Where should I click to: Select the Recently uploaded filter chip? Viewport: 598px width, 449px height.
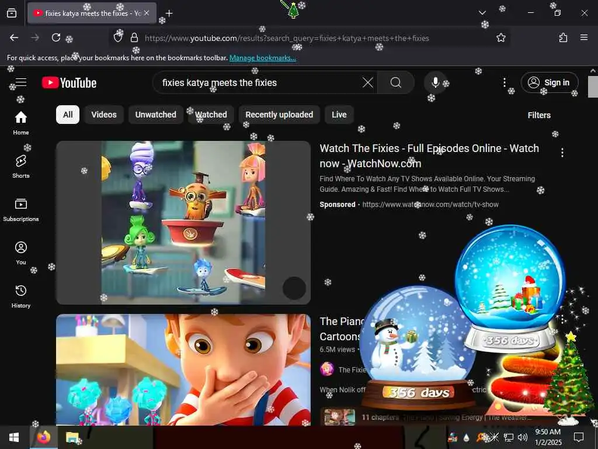tap(279, 115)
